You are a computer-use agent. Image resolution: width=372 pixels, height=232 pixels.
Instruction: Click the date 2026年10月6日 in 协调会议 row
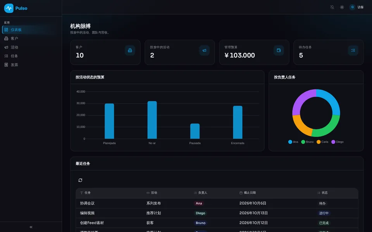point(253,203)
